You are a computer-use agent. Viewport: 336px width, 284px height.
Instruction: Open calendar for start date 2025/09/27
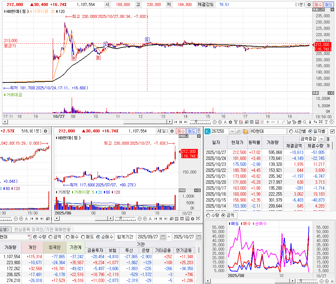[163, 237]
